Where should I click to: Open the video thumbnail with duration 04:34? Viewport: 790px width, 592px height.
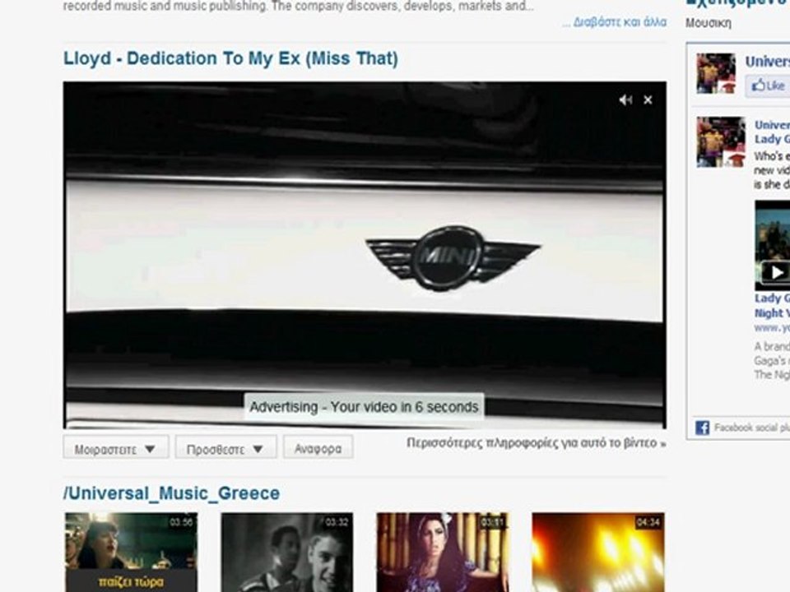[598, 553]
